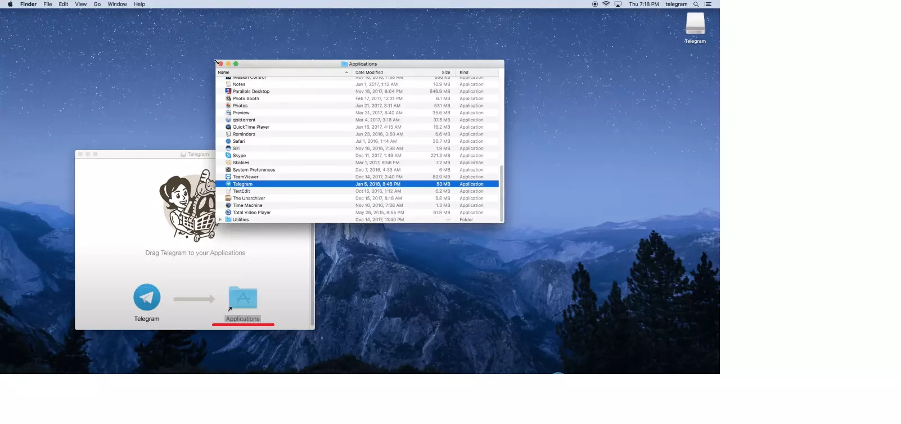Select the 'System Preferences' row name
This screenshot has width=901, height=424.
coord(254,170)
